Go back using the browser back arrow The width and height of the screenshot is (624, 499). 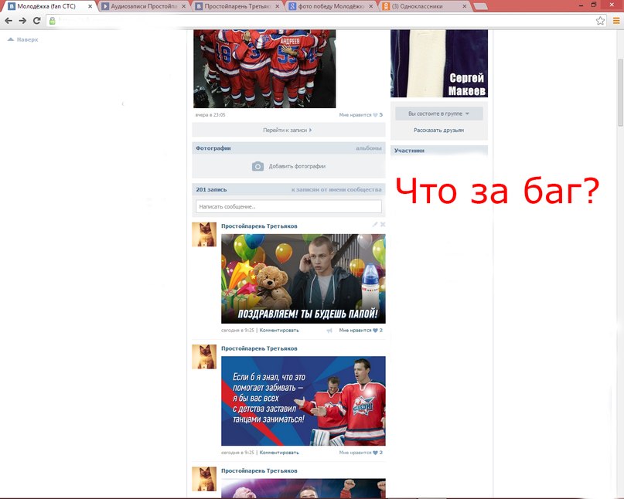[x=9, y=21]
